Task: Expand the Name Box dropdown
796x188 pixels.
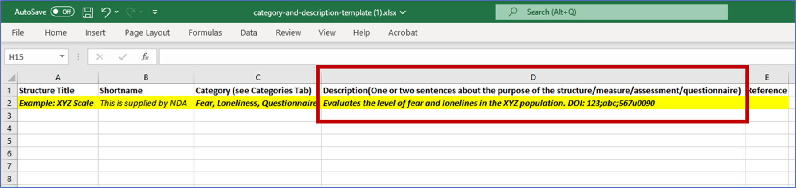Action: pyautogui.click(x=62, y=56)
